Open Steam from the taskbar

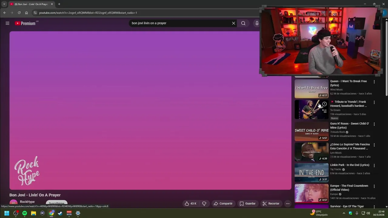click(x=60, y=213)
